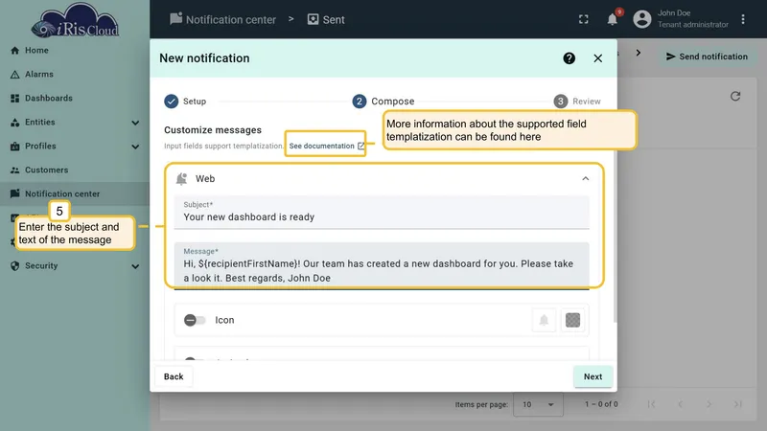767x431 pixels.
Task: Click the Send notification button
Action: (707, 57)
